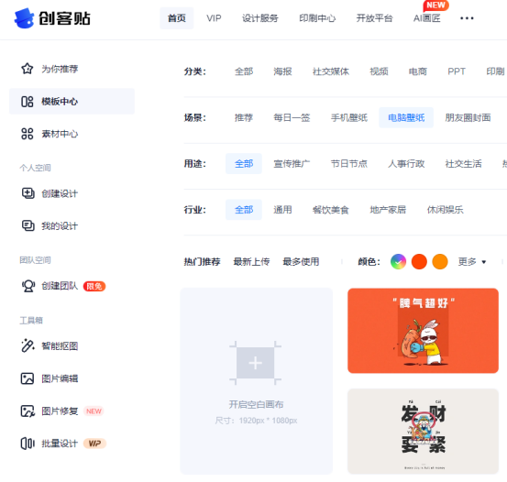507x482 pixels.
Task: Select 通用 industry filter
Action: point(282,210)
